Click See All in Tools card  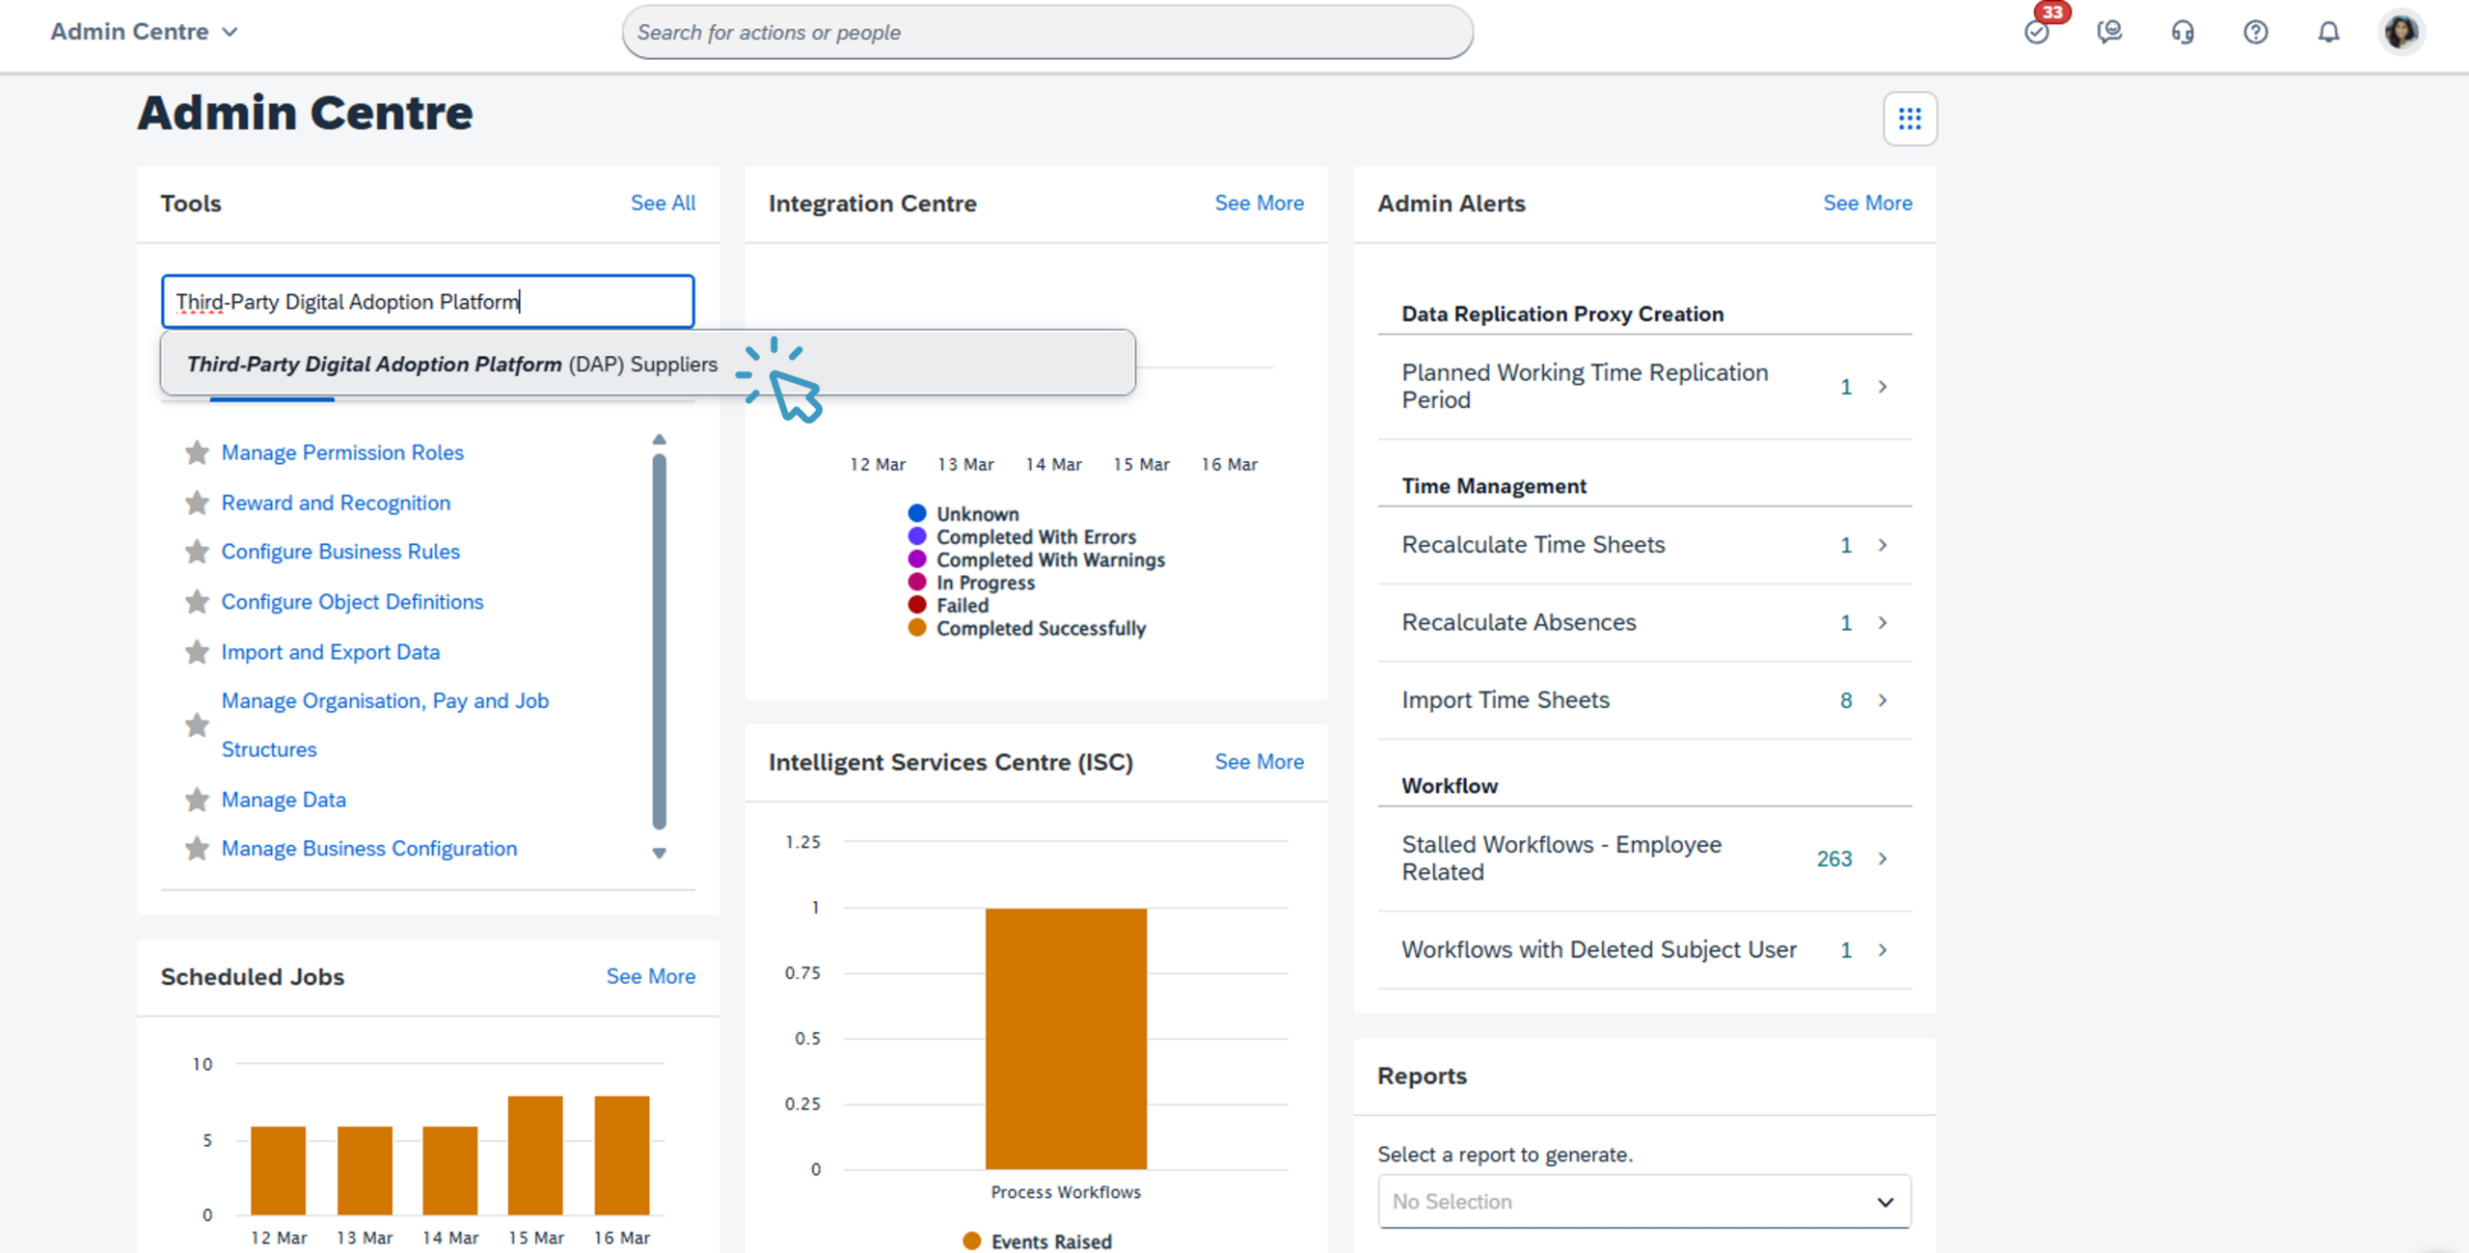(663, 203)
